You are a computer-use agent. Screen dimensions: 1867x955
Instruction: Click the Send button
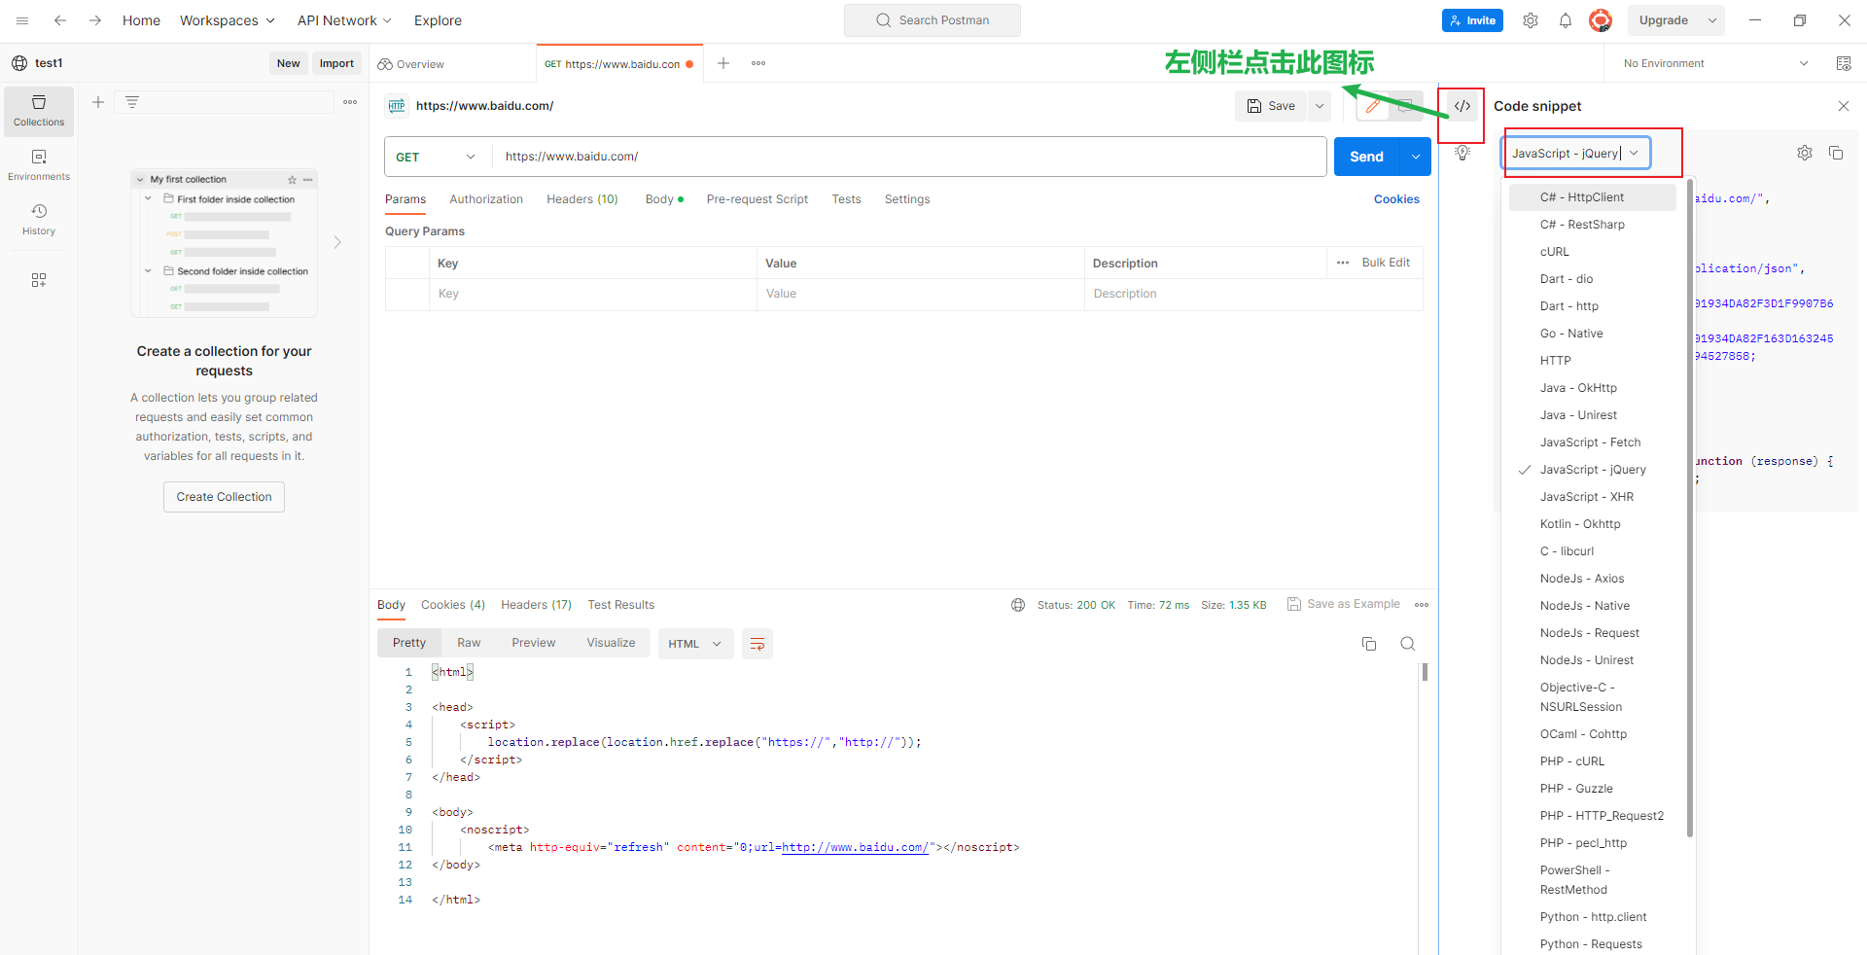(1366, 157)
